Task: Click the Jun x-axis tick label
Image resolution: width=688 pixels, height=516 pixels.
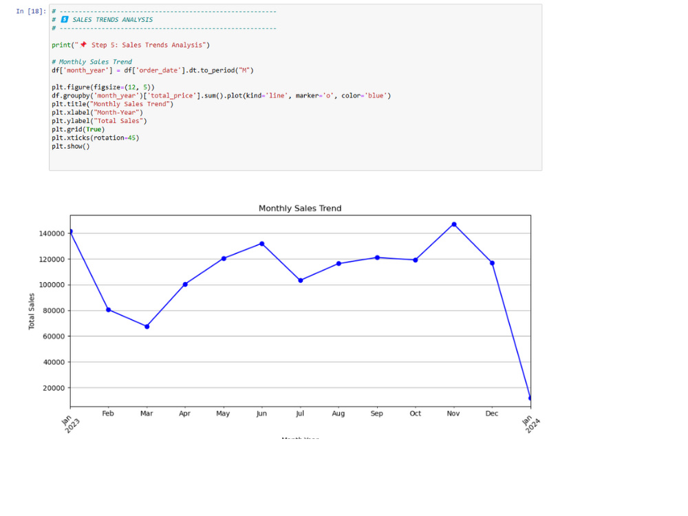Action: [261, 413]
